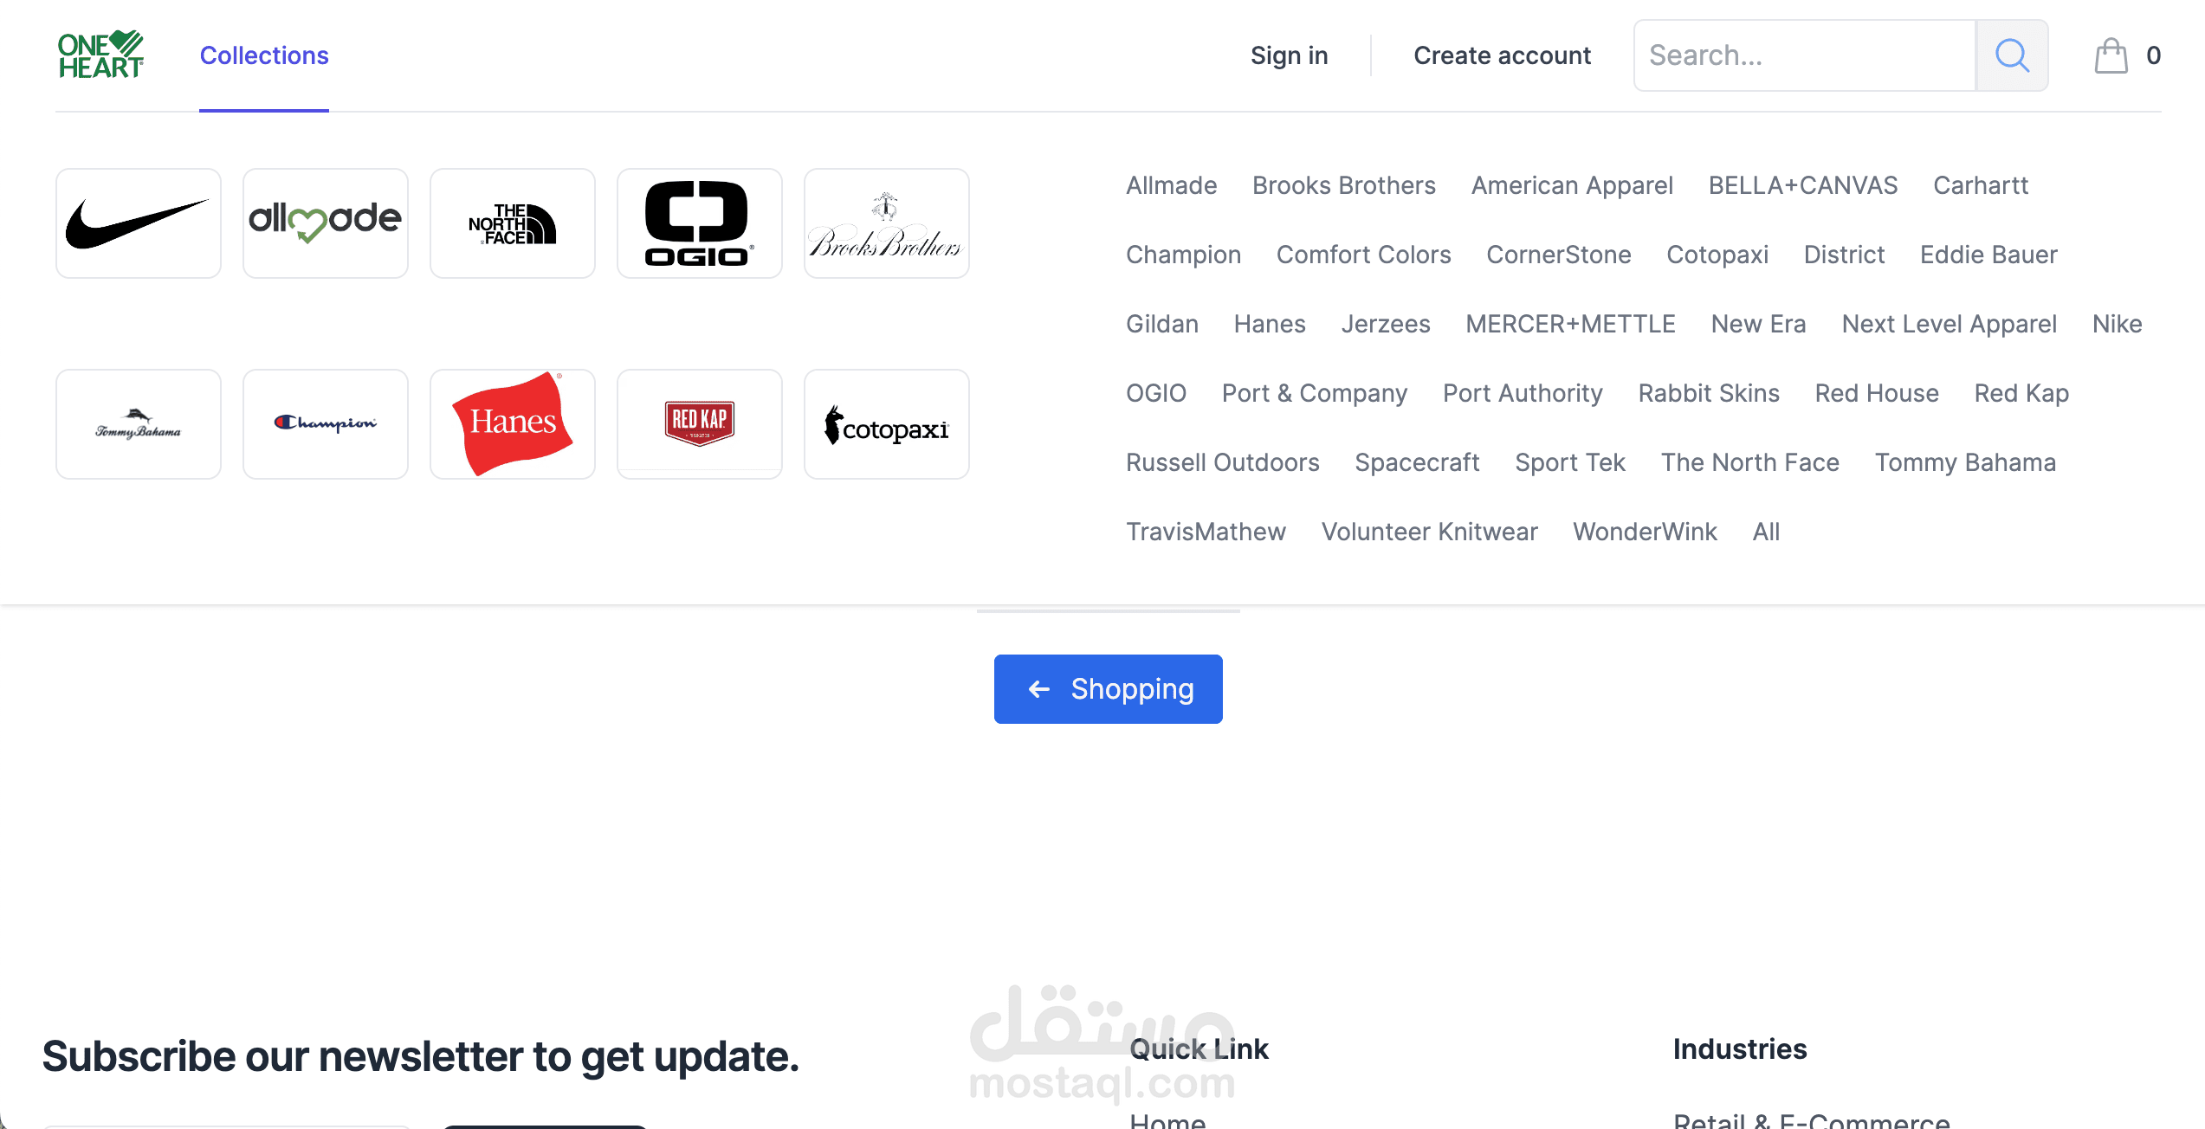Go to Create account
Screen dimensions: 2205x1129
pyautogui.click(x=1502, y=55)
